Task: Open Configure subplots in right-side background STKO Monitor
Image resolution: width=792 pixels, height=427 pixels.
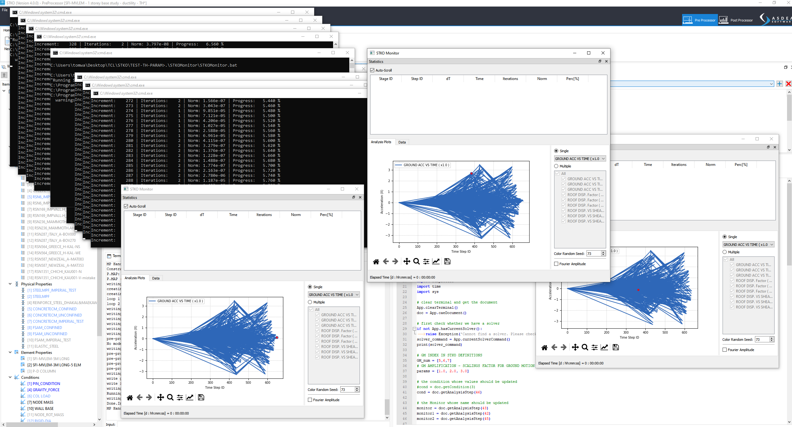Action: (x=595, y=347)
